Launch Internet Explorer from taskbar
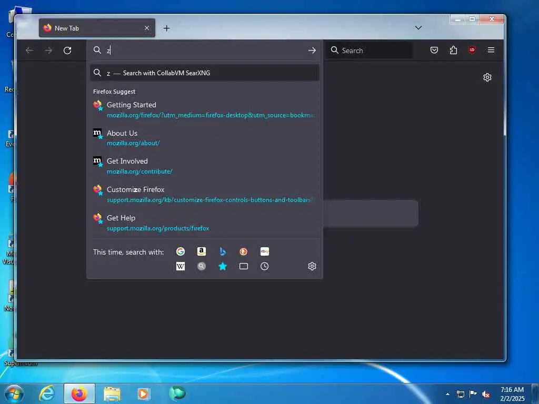 tap(47, 393)
